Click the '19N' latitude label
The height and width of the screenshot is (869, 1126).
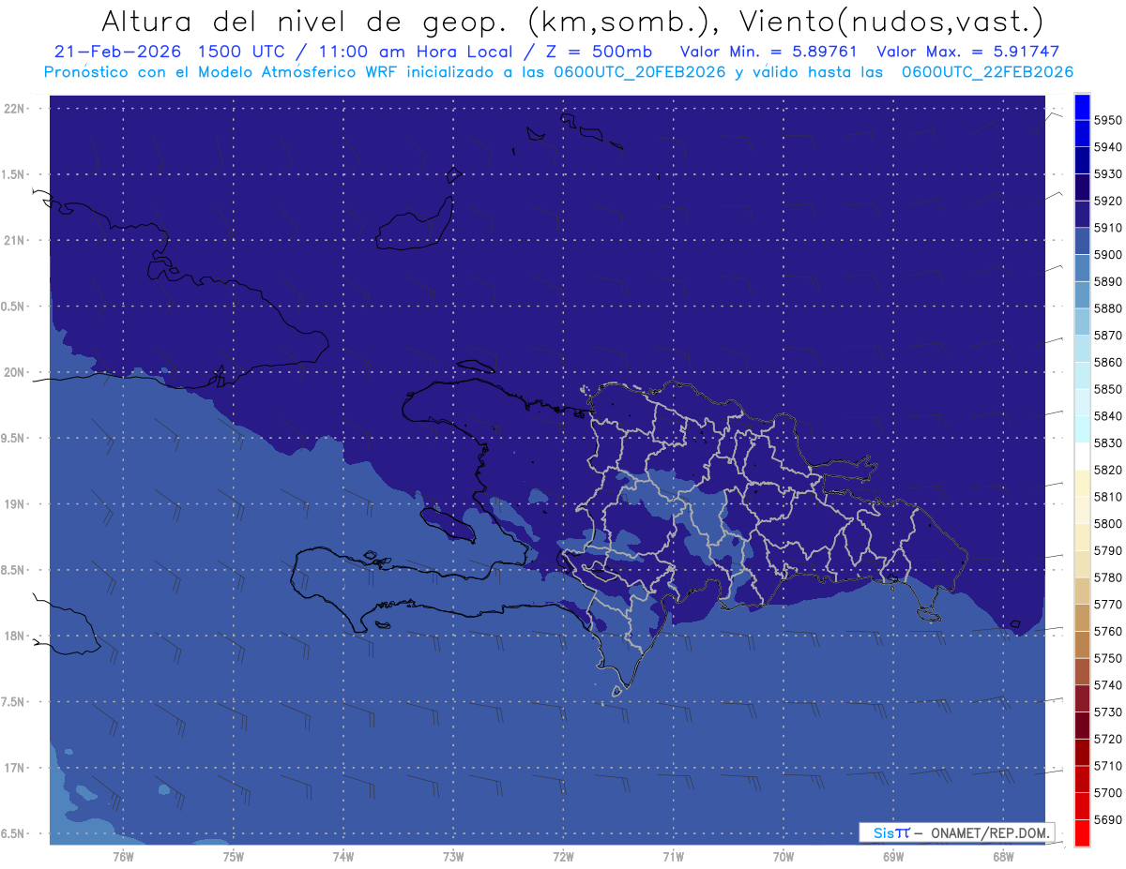pos(16,504)
